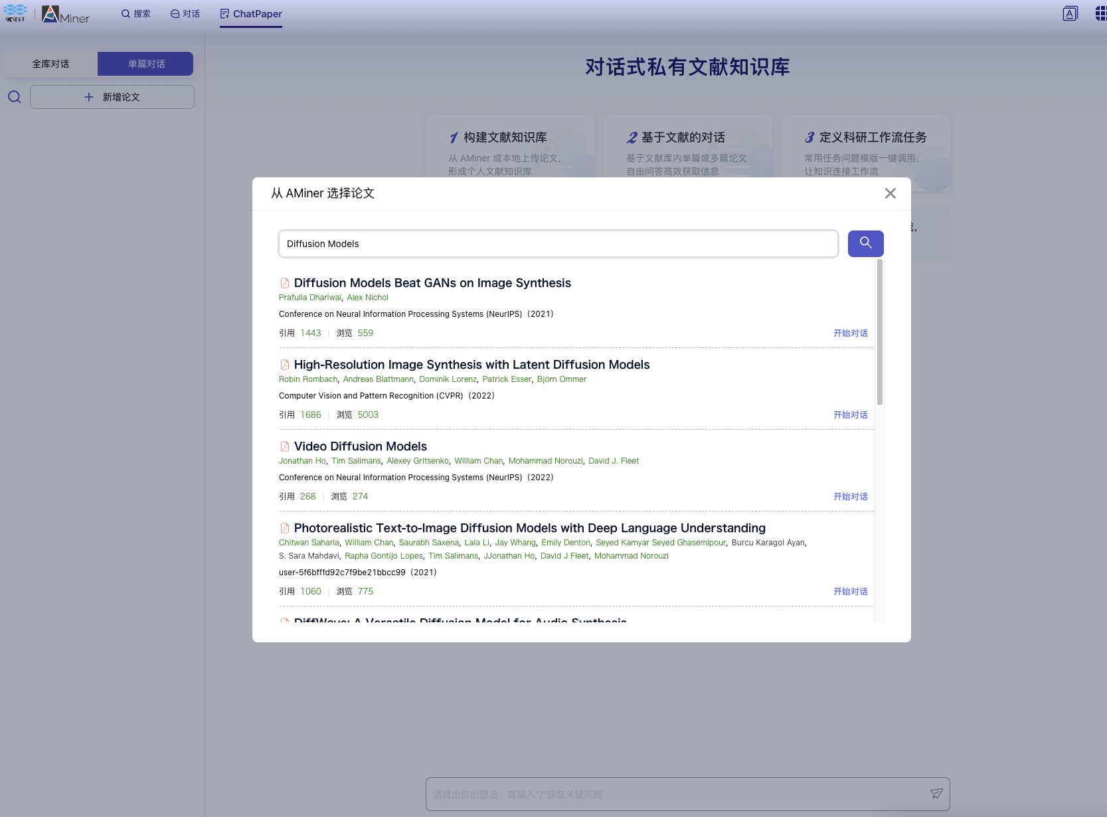Click the grid apps icon top right
The width and height of the screenshot is (1107, 817).
tap(1100, 13)
